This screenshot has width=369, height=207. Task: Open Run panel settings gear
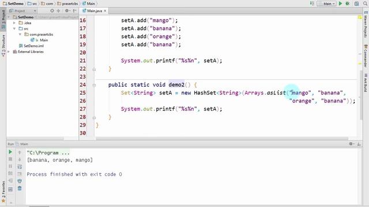tap(351, 144)
